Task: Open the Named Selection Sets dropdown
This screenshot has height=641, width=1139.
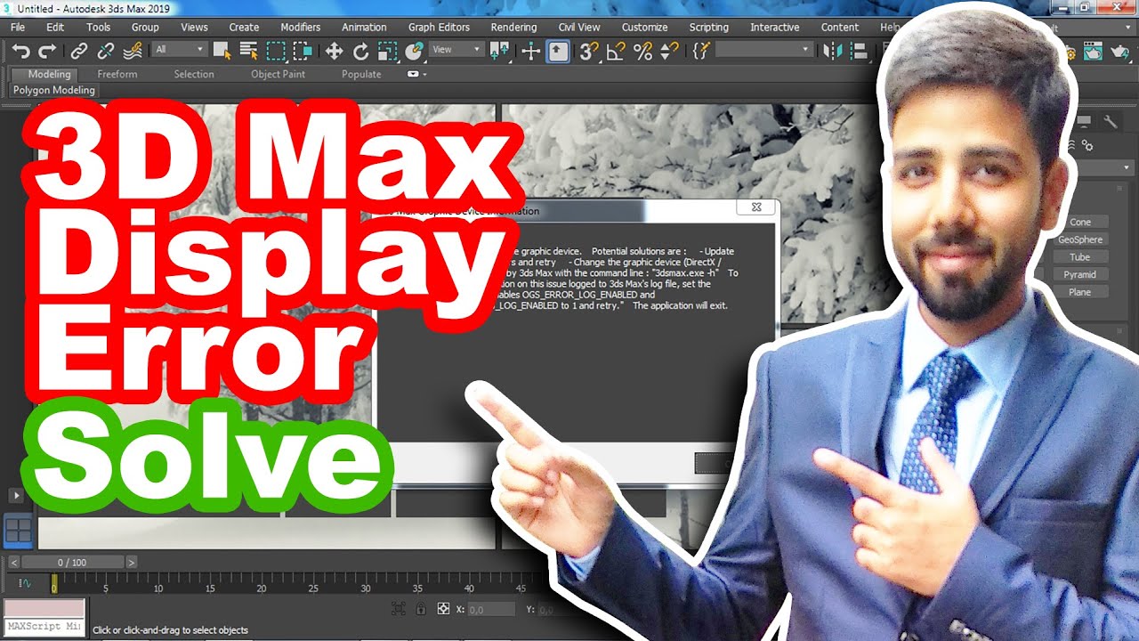Action: pos(764,50)
